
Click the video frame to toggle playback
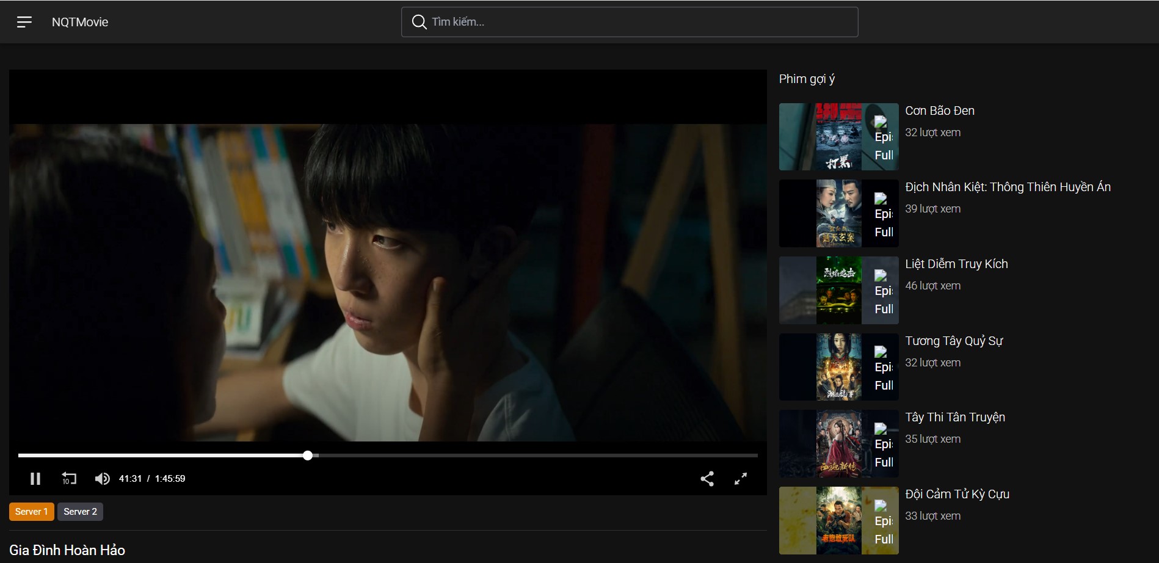point(388,281)
